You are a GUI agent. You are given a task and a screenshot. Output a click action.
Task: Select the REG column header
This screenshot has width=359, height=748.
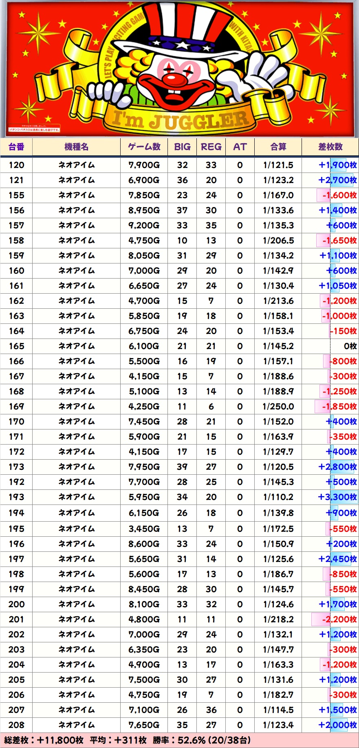(x=211, y=147)
